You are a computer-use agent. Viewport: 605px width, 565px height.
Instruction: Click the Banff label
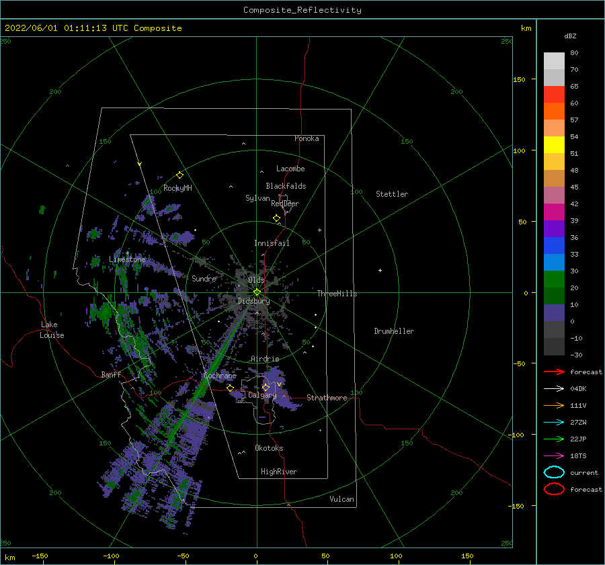[x=111, y=374]
